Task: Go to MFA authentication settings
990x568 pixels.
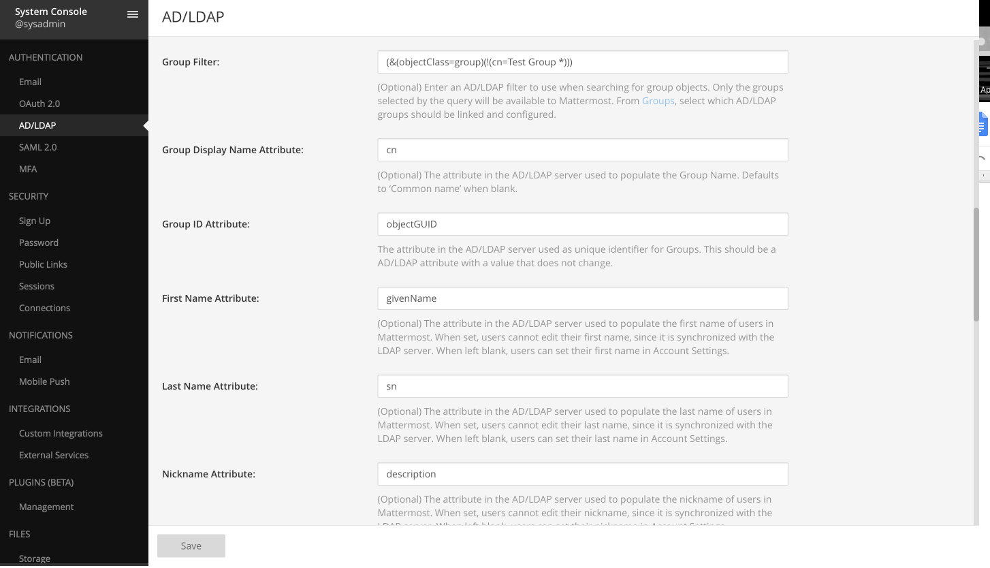Action: 28,169
